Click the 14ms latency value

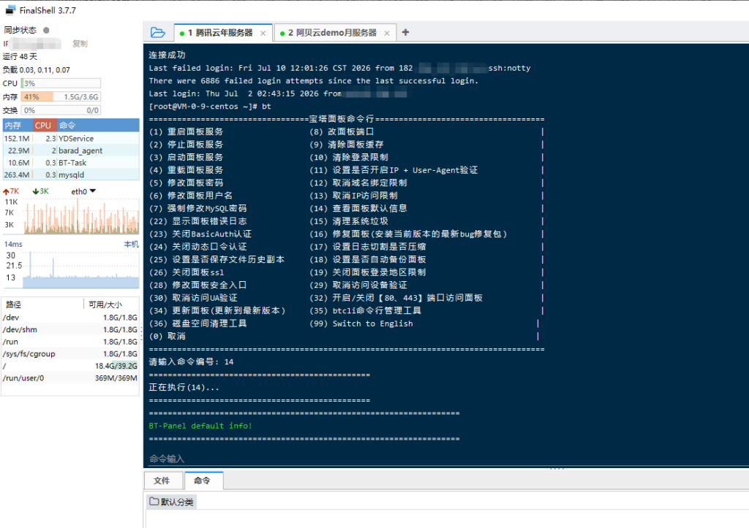[13, 244]
